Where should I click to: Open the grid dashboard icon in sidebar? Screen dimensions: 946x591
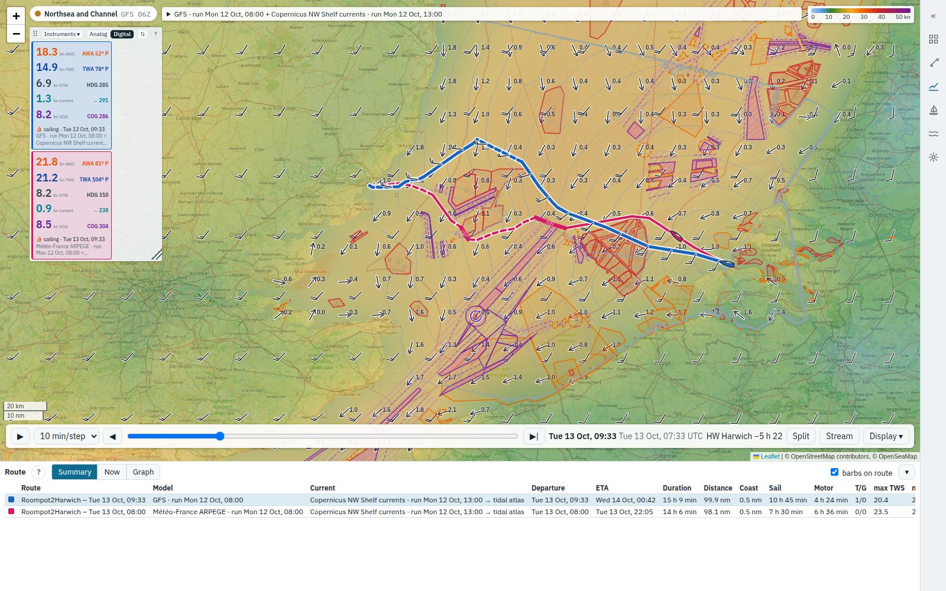934,39
